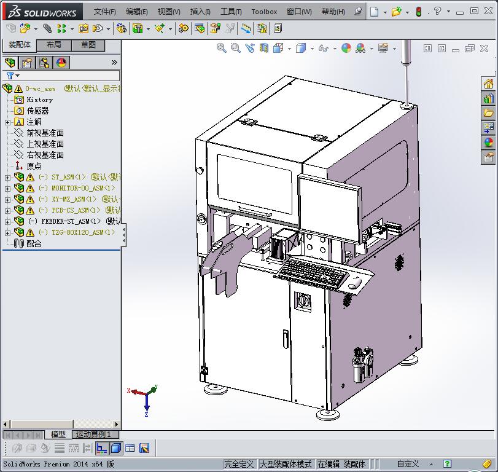Open the 视图(V) menu
Screen dimensions: 498x472
tap(169, 12)
